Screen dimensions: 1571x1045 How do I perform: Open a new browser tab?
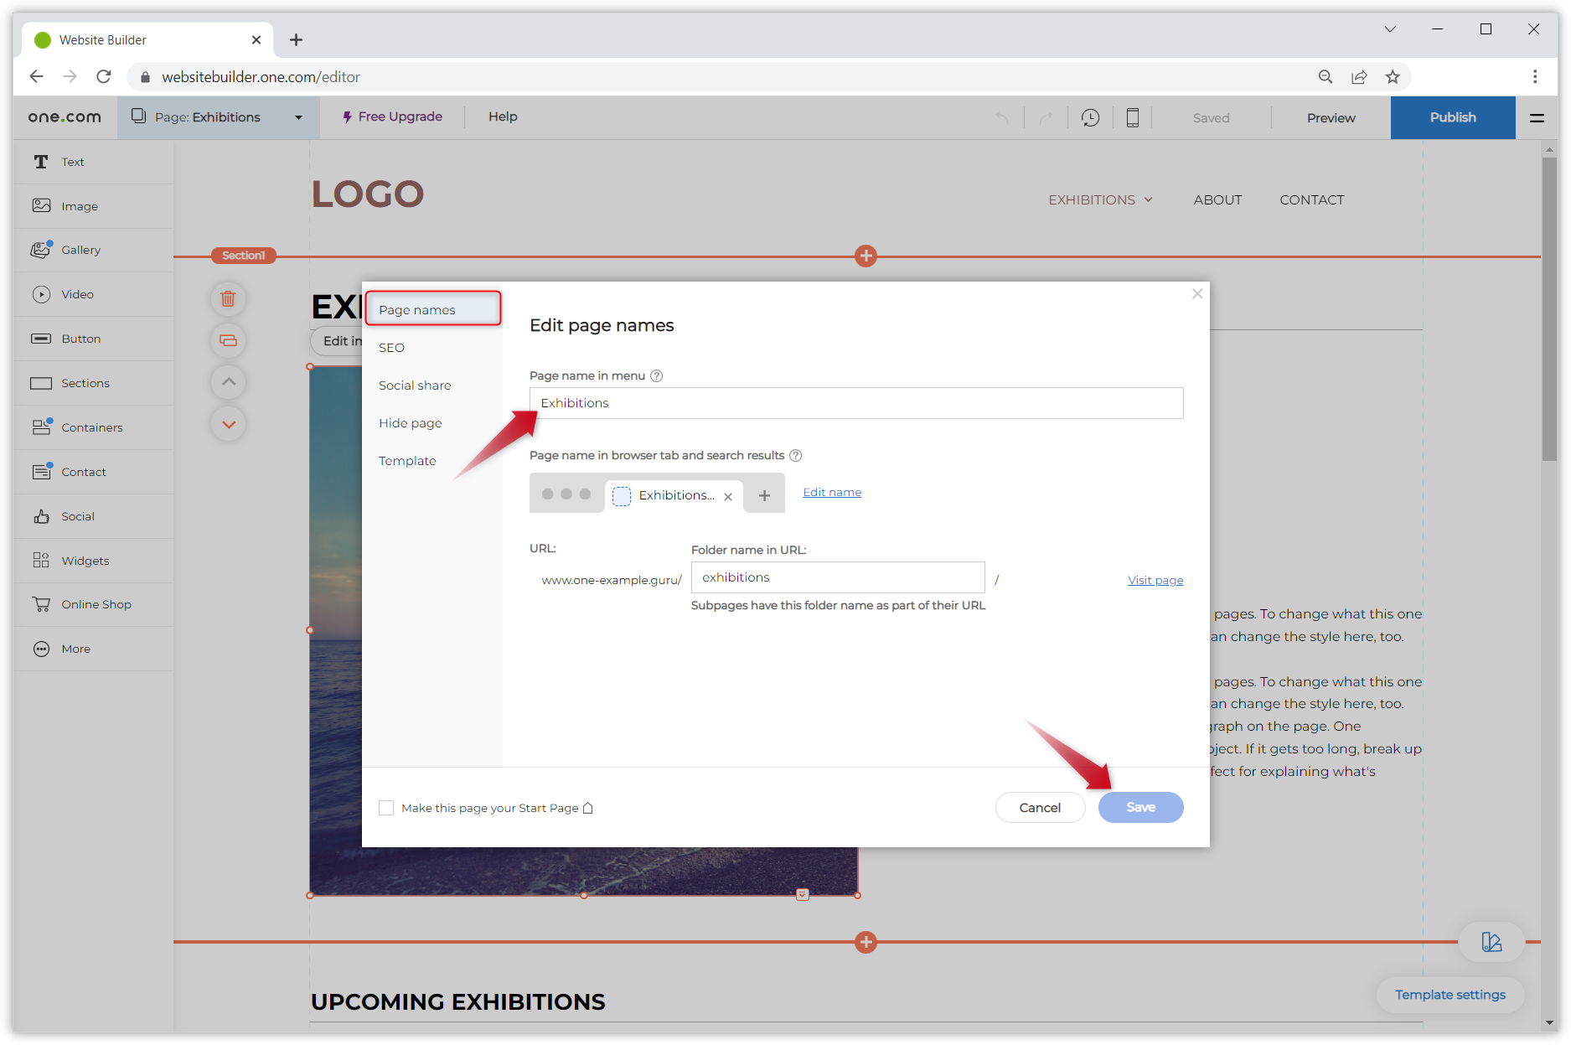tap(296, 39)
